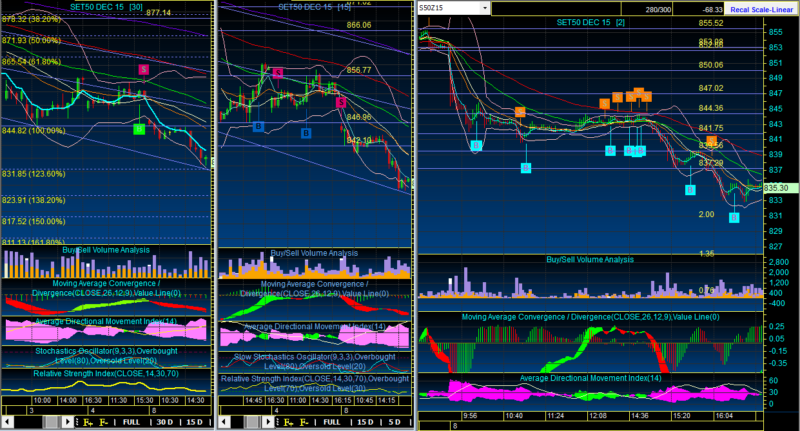Image resolution: width=800 pixels, height=431 pixels.
Task: Click the pink S marker near 846.96 label
Action: click(x=341, y=102)
